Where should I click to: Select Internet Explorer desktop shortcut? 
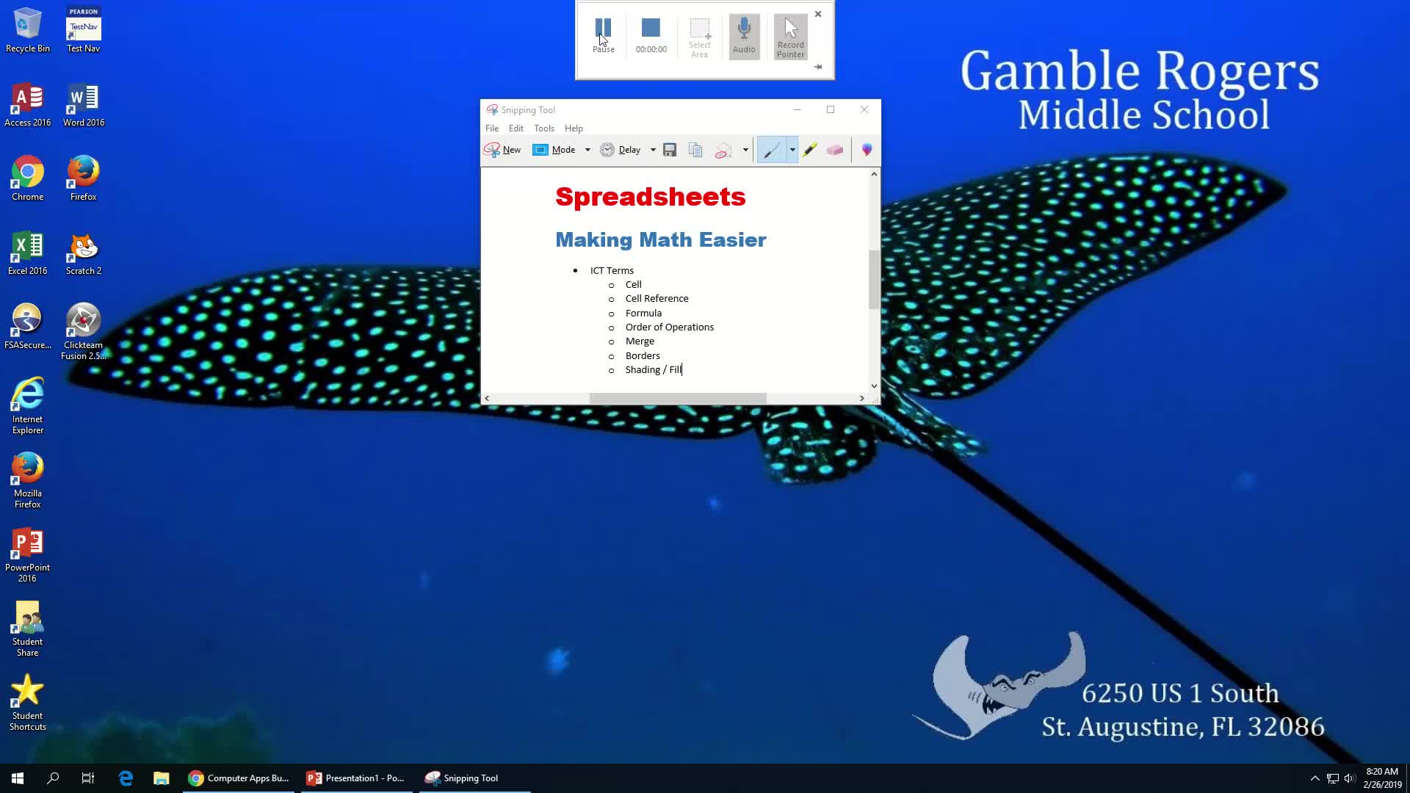click(x=28, y=406)
